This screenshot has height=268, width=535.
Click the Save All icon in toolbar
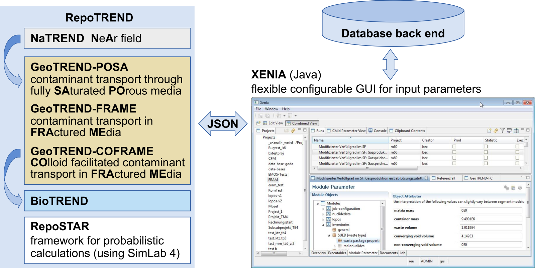[267, 116]
